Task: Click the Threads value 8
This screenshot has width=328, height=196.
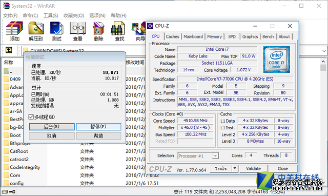Action: (286, 155)
